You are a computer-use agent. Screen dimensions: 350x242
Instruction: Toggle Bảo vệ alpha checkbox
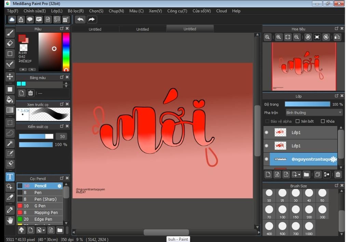[267, 121]
